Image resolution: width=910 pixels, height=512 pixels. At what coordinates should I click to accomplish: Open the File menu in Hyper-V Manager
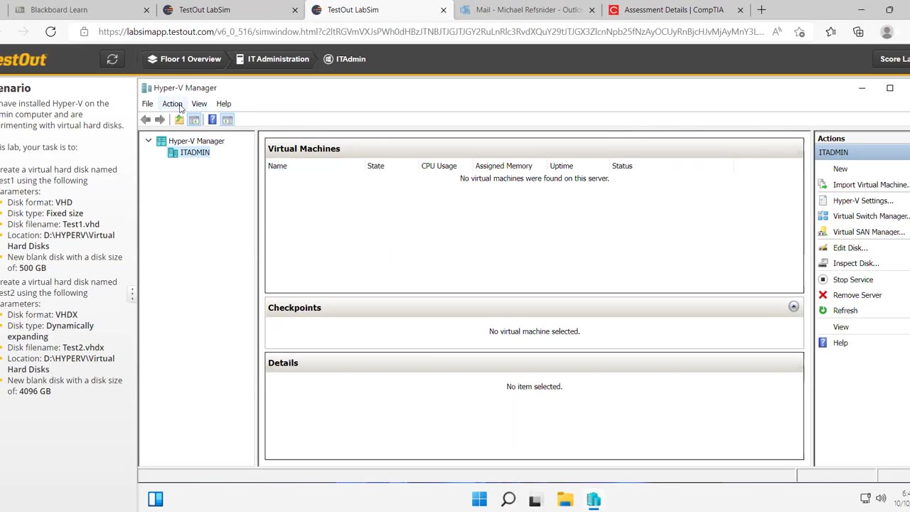(147, 104)
